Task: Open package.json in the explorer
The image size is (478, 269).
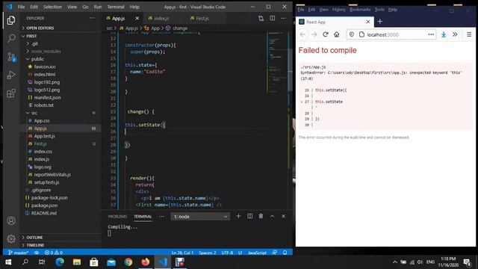Action: (44, 205)
